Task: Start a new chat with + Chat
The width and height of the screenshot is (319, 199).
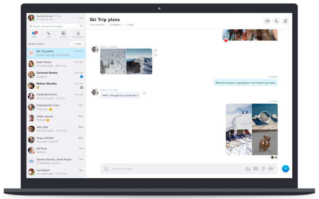Action: (77, 44)
